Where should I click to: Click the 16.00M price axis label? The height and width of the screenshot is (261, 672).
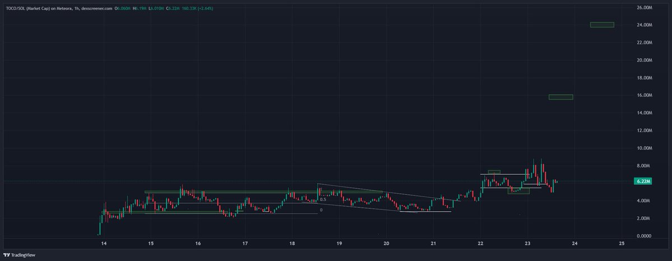[645, 95]
